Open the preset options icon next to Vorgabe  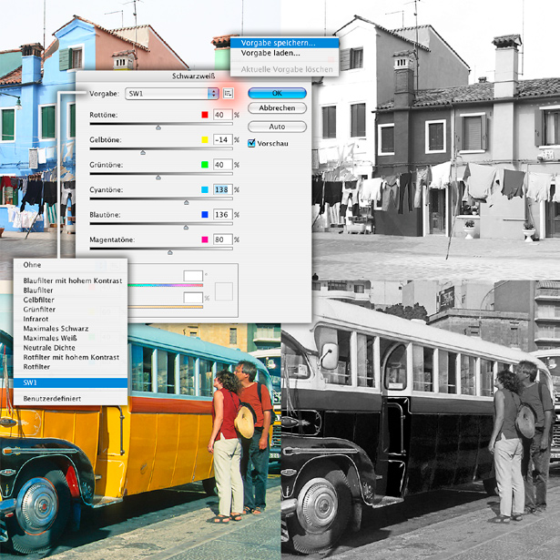click(x=229, y=93)
